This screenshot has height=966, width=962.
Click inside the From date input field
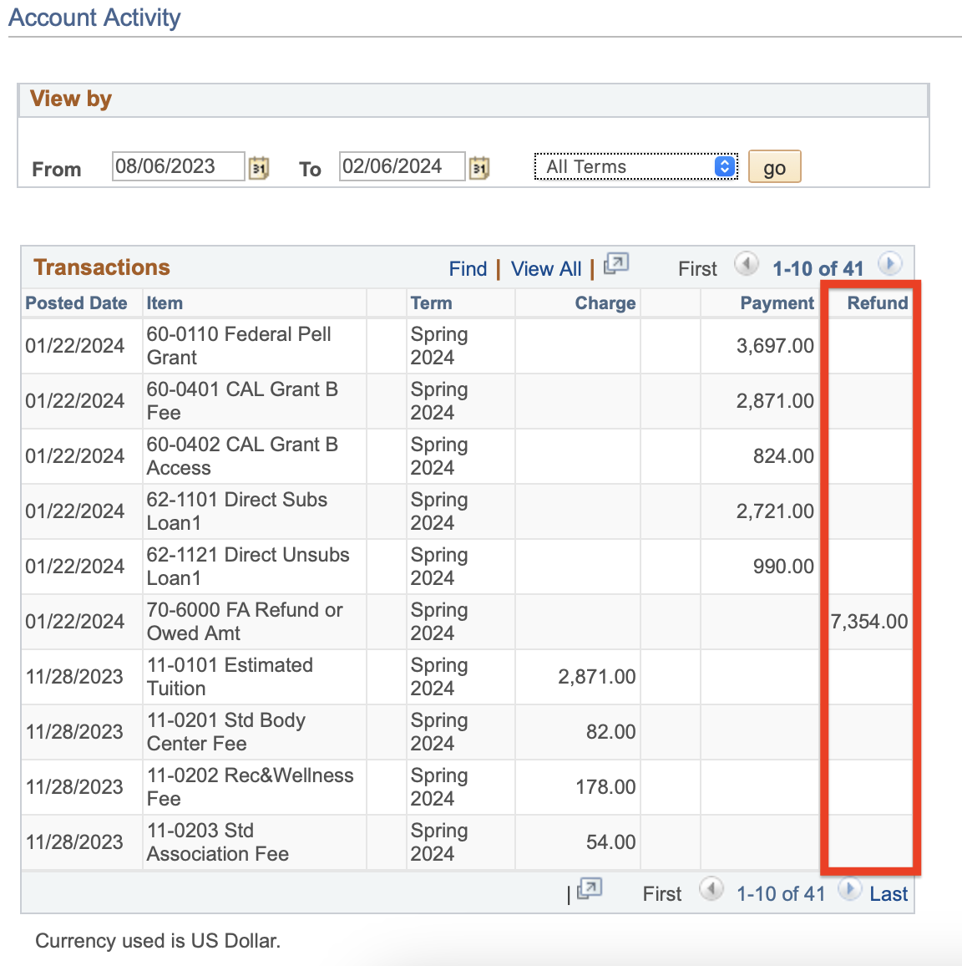pyautogui.click(x=177, y=165)
